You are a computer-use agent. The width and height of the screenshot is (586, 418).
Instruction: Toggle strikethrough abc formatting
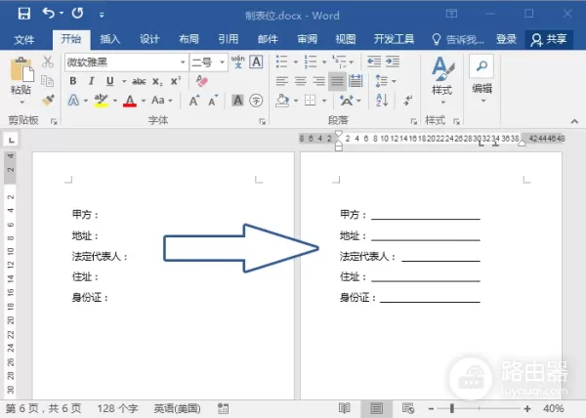click(139, 81)
